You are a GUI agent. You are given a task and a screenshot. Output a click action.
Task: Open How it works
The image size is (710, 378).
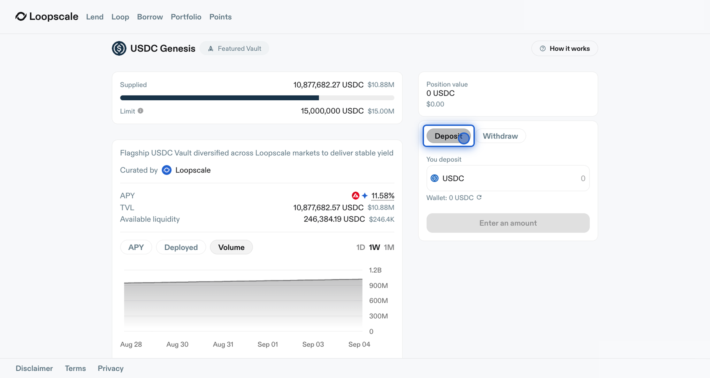564,48
